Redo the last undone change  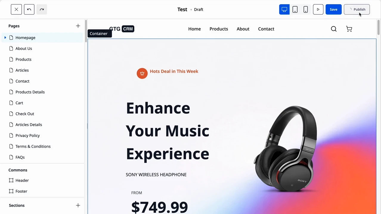[x=42, y=10]
